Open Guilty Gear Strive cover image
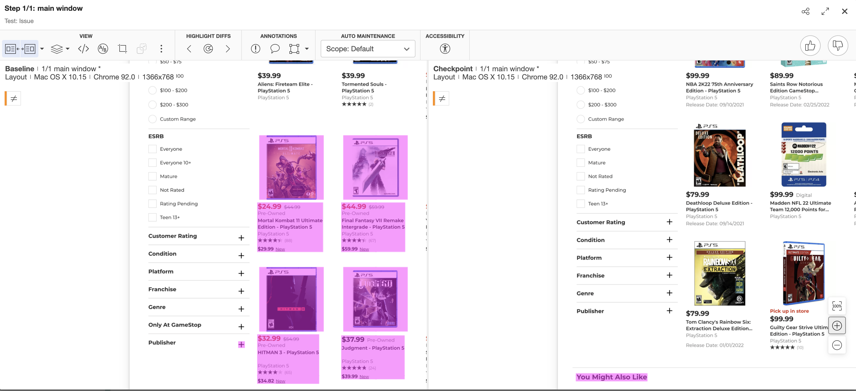The width and height of the screenshot is (856, 391). 804,273
